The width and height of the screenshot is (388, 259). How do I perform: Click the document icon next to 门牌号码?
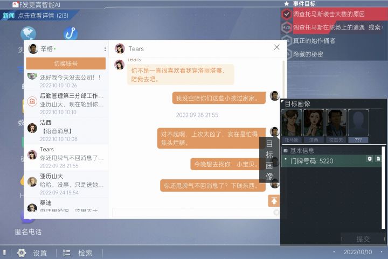tap(378, 159)
